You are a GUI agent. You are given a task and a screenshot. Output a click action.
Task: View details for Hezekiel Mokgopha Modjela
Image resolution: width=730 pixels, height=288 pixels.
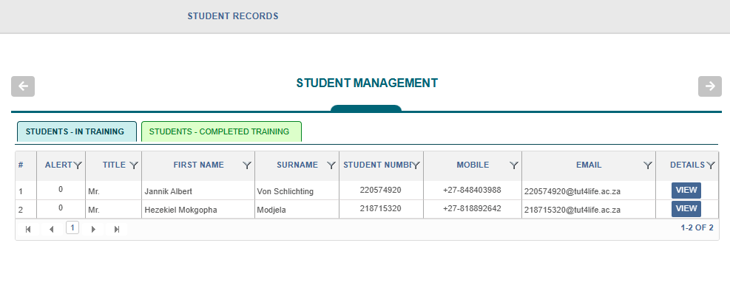pos(686,209)
